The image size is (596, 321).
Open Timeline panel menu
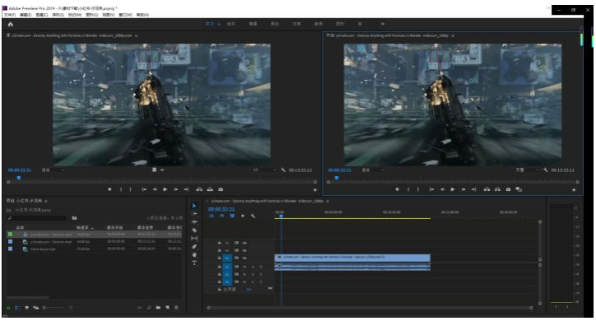328,201
